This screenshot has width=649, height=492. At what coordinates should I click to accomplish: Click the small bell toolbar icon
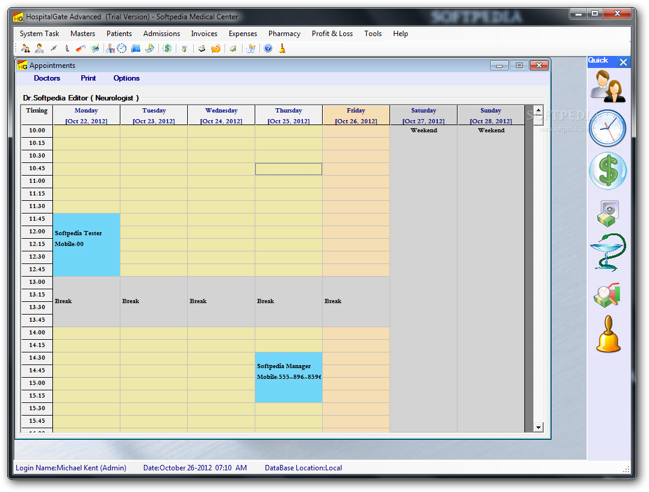click(282, 48)
